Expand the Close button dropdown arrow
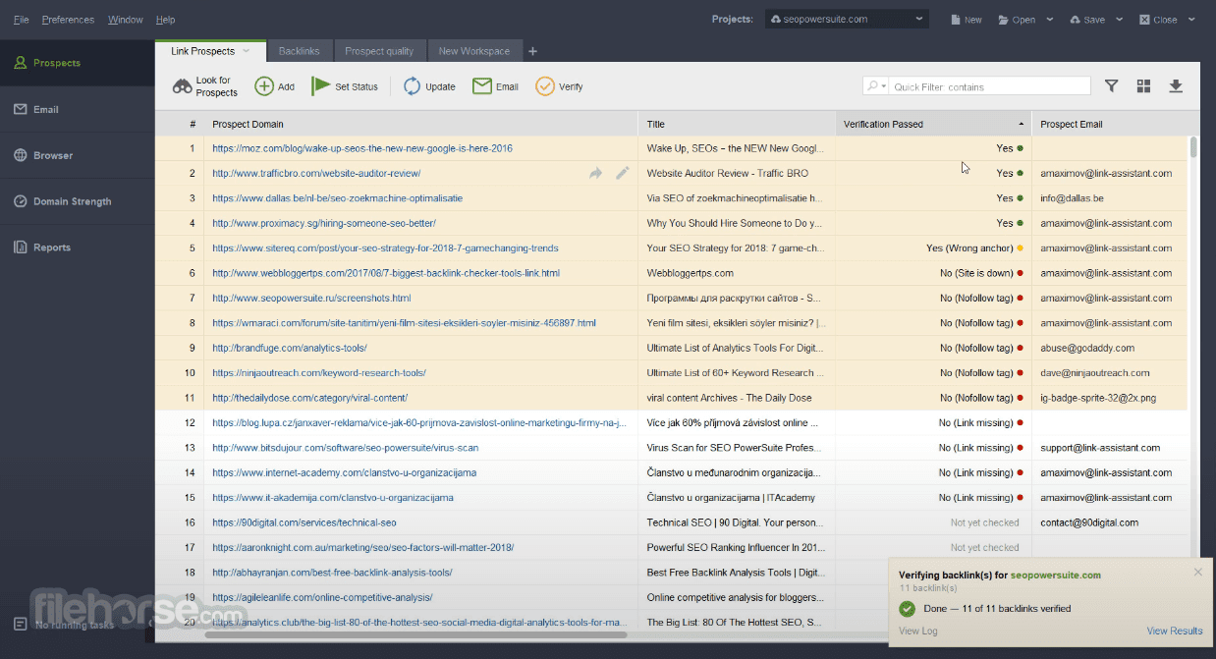1216x659 pixels. pos(1190,20)
